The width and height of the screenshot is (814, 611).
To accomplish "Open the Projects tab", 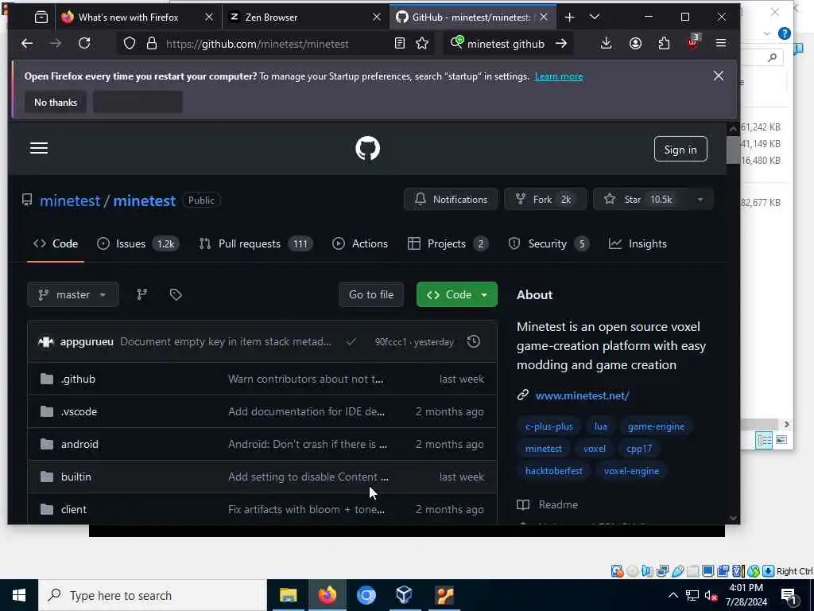I will 448,243.
